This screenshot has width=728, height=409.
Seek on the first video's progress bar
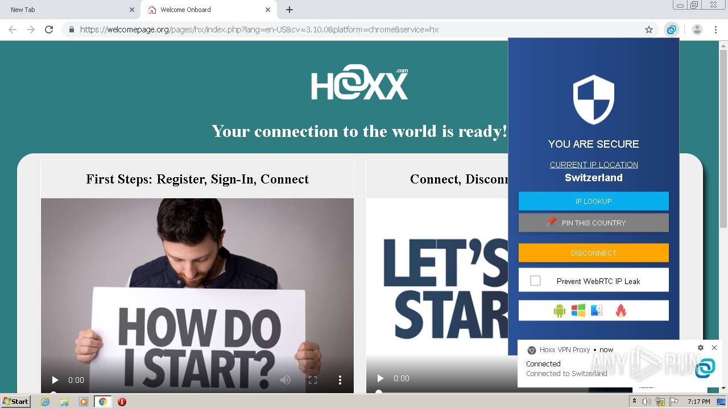click(x=197, y=393)
